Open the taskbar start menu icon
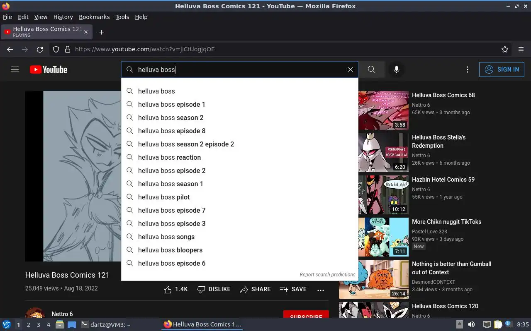Image resolution: width=531 pixels, height=331 pixels. 7,324
